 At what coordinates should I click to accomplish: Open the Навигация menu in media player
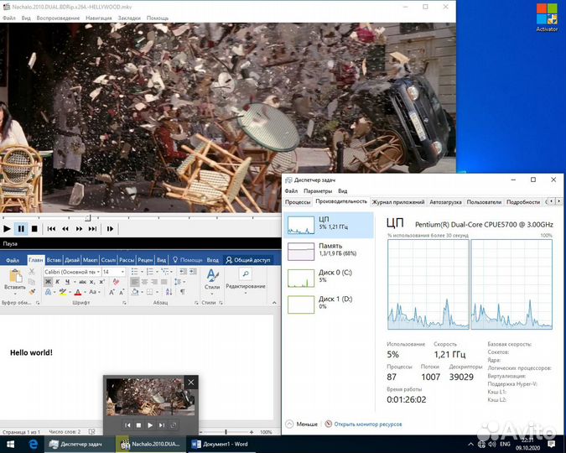pyautogui.click(x=99, y=18)
